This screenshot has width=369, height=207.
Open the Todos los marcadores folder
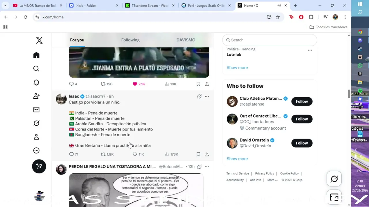click(328, 27)
